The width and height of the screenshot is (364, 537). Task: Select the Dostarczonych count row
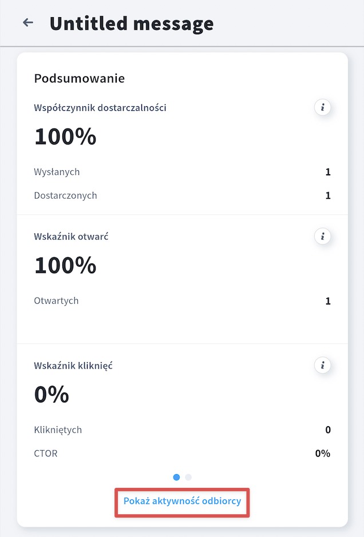182,195
